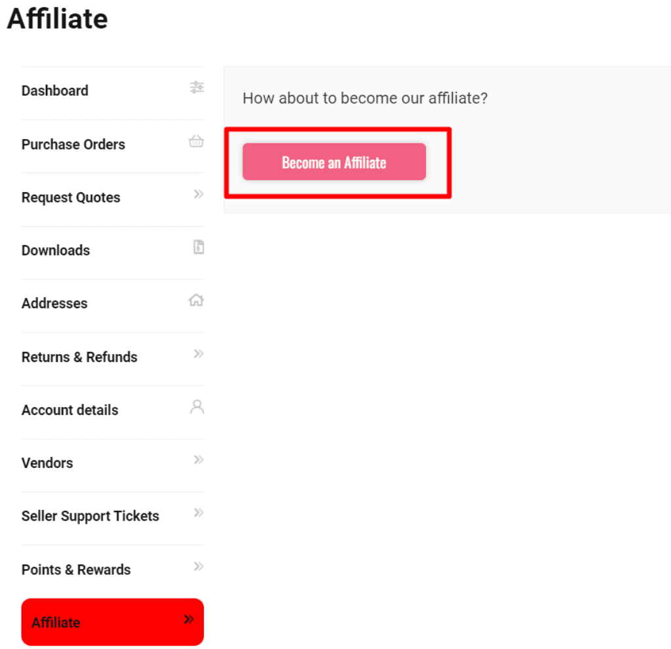The height and width of the screenshot is (649, 671).
Task: Go to Purchase Orders
Action: pyautogui.click(x=73, y=144)
